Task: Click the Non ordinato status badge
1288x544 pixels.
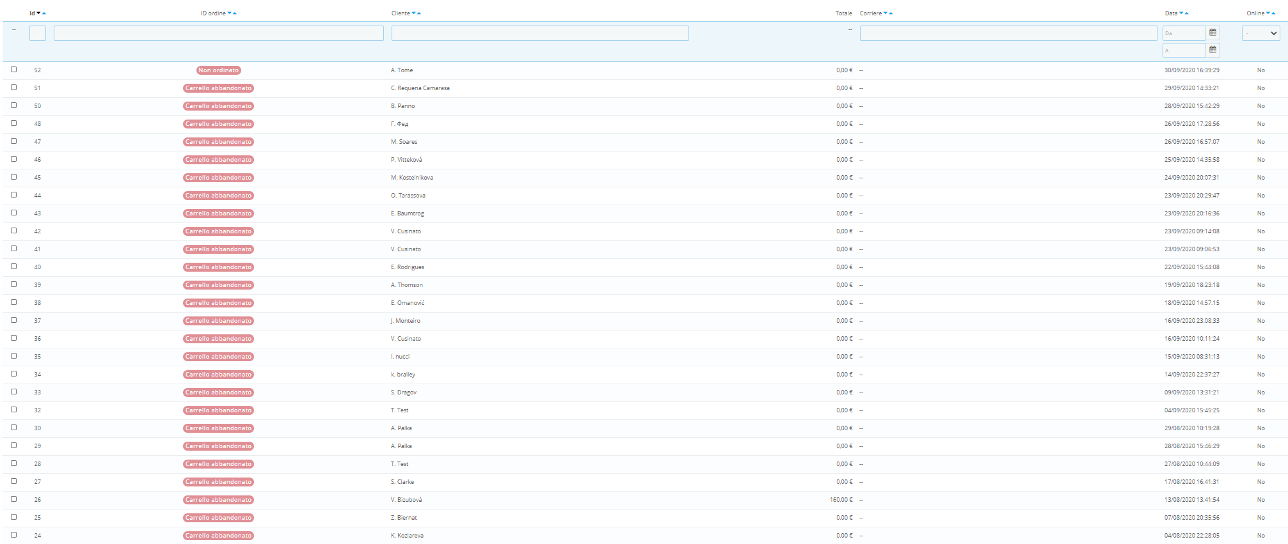Action: pyautogui.click(x=219, y=70)
